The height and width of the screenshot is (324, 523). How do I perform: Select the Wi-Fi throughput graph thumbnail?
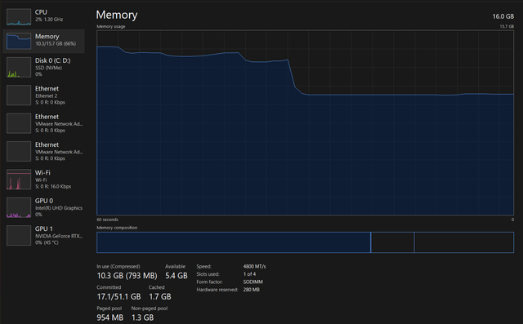(19, 180)
